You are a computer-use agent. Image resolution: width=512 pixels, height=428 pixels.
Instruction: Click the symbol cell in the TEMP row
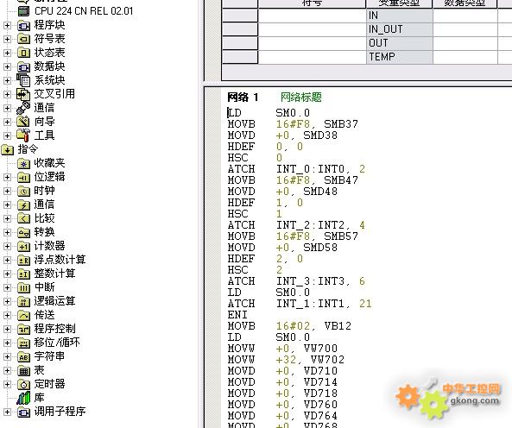(x=312, y=57)
